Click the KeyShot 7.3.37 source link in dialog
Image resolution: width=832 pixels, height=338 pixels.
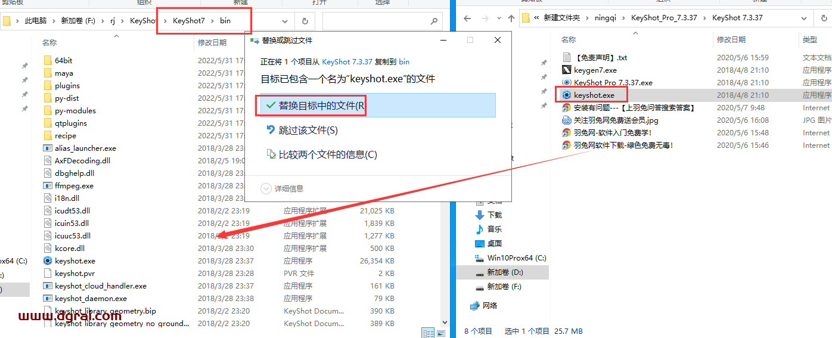pos(347,61)
